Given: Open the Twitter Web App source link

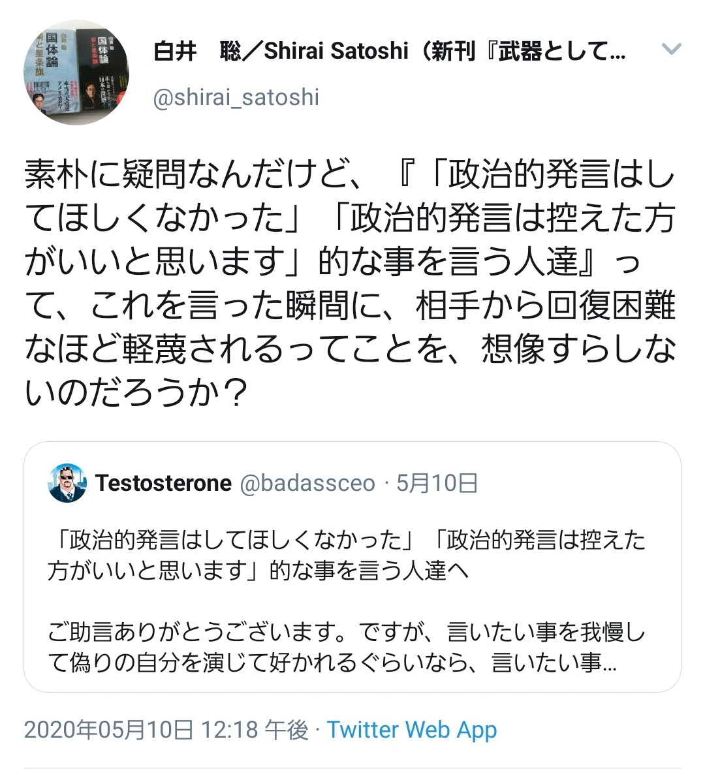Looking at the screenshot, I should pos(412,730).
